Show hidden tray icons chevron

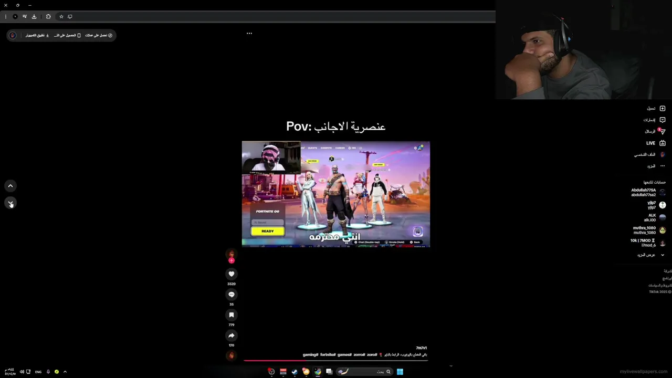(x=65, y=372)
